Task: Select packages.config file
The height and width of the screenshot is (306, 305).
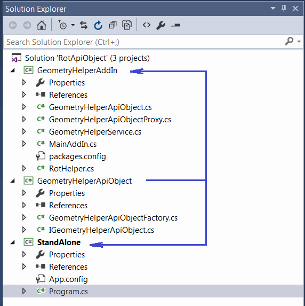Action: point(77,156)
